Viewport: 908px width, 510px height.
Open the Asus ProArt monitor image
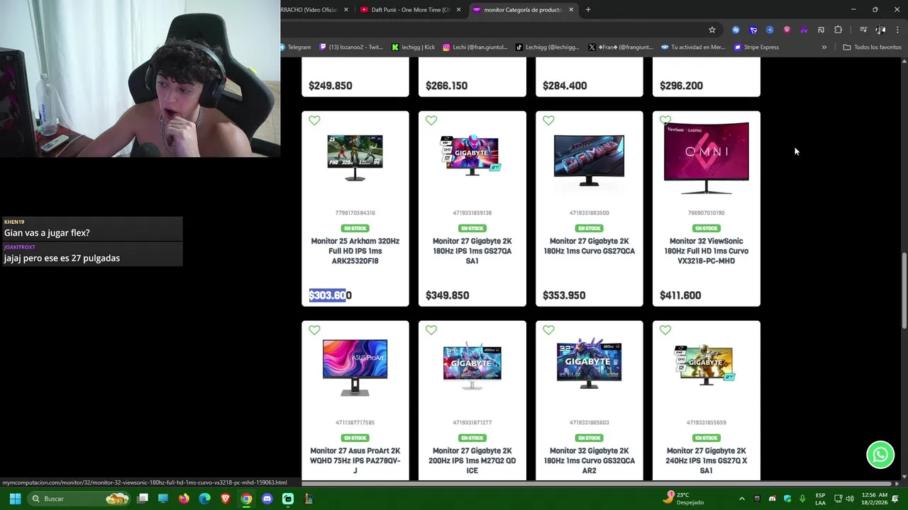(x=355, y=368)
